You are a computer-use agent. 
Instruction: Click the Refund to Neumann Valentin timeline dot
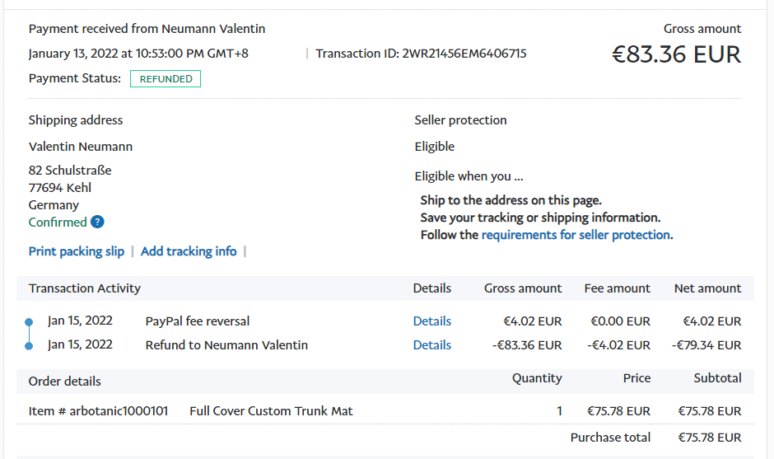pyautogui.click(x=29, y=345)
